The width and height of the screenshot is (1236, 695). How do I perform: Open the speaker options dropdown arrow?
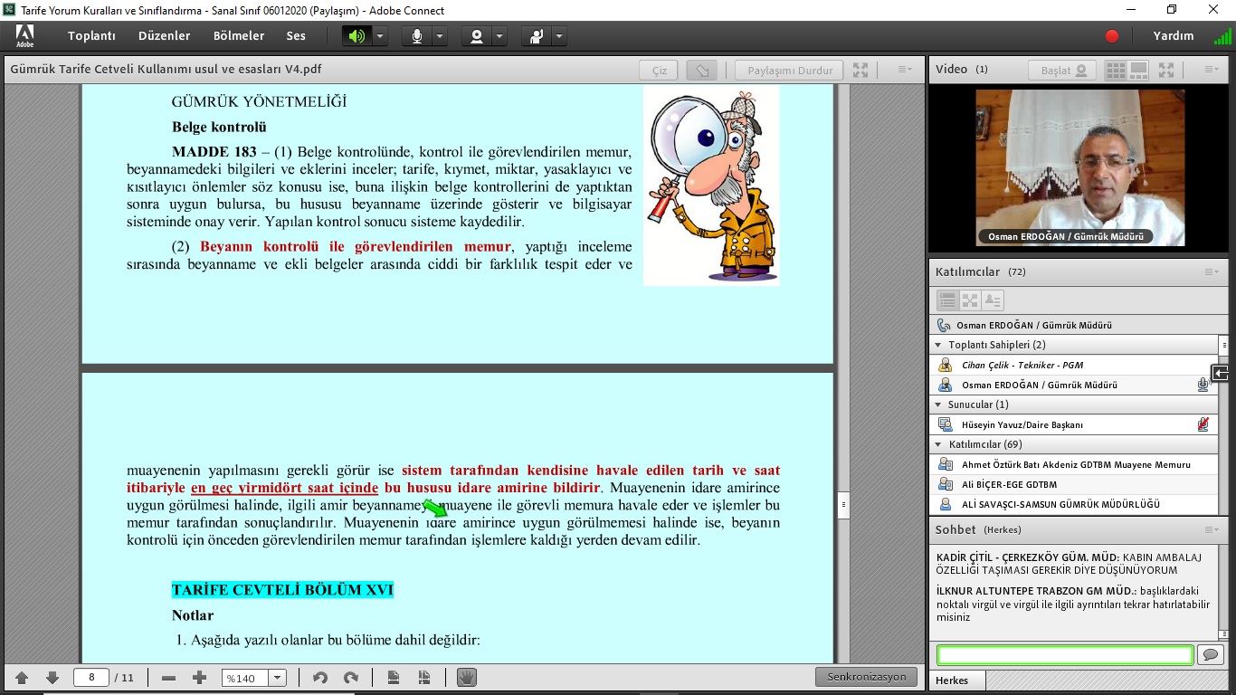pos(380,36)
